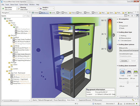Switch to the Global editor tab
The height and width of the screenshot is (106, 140).
(35, 13)
